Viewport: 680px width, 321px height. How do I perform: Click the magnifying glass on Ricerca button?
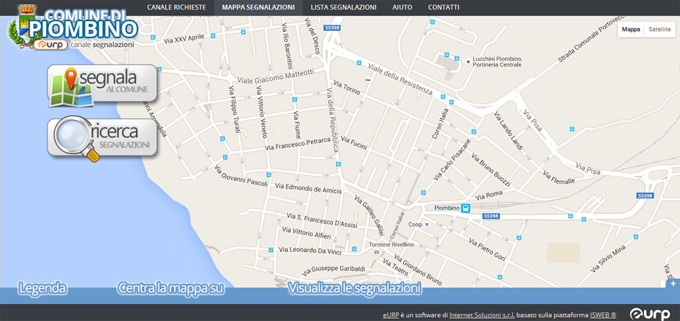[78, 138]
